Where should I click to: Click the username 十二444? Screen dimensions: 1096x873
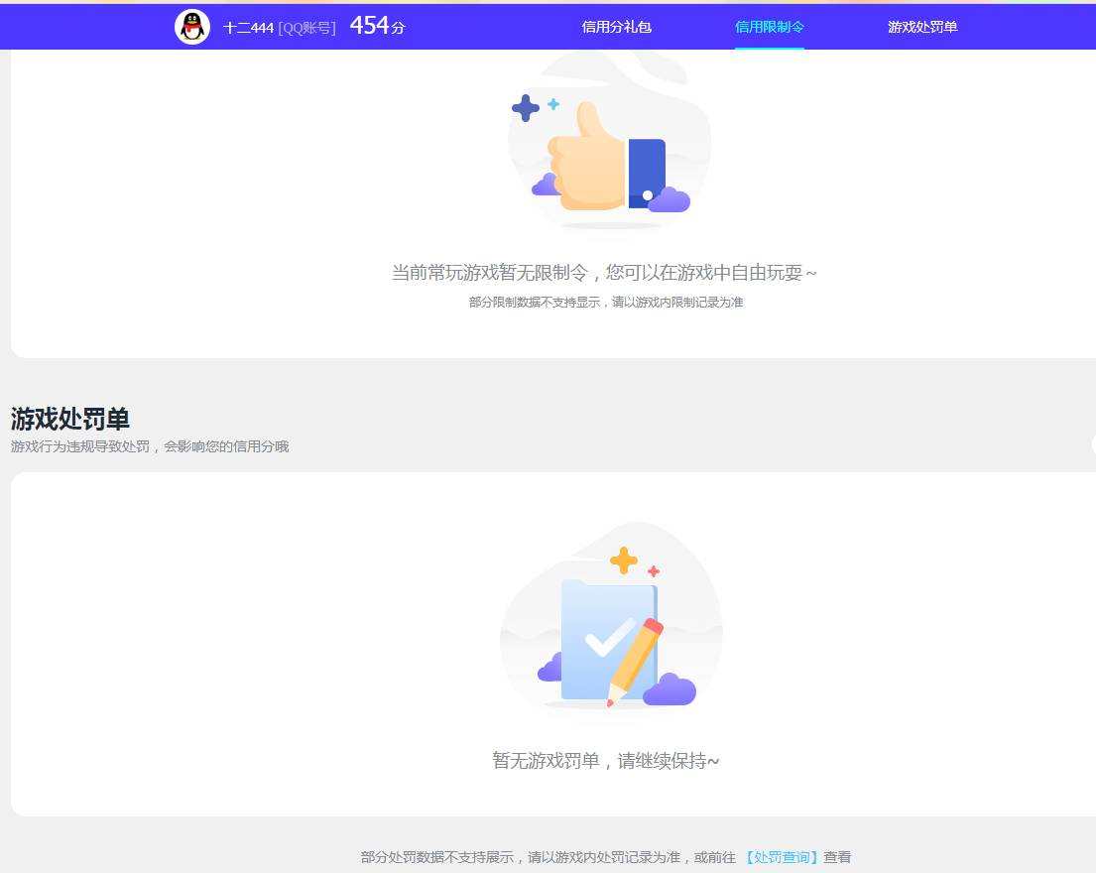point(248,28)
